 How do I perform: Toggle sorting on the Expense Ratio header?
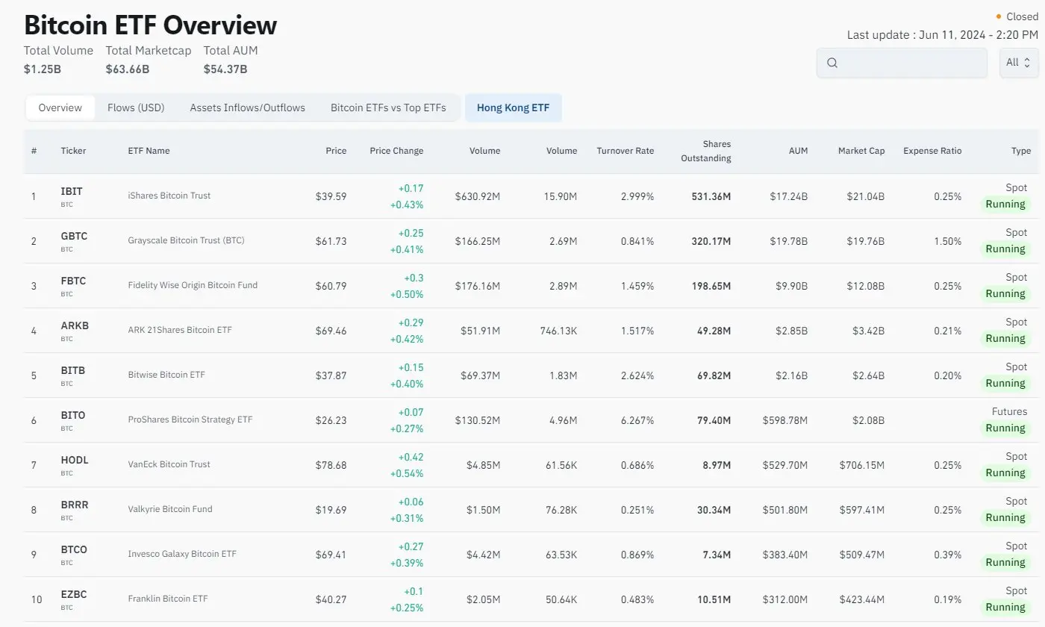[932, 151]
